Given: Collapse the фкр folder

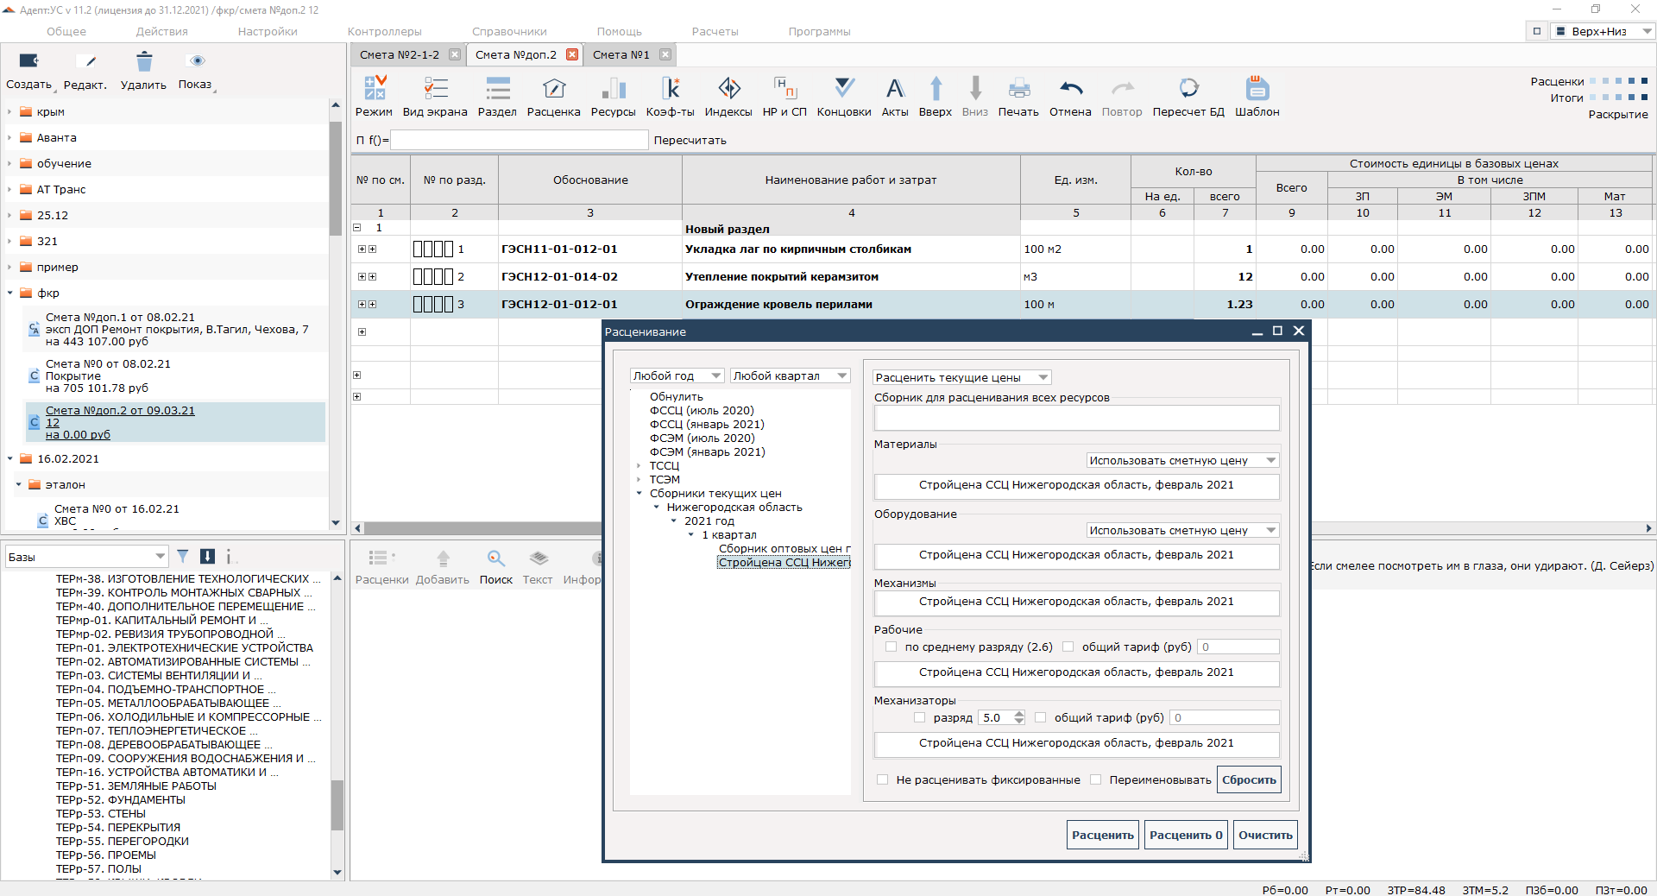Looking at the screenshot, I should click(10, 293).
